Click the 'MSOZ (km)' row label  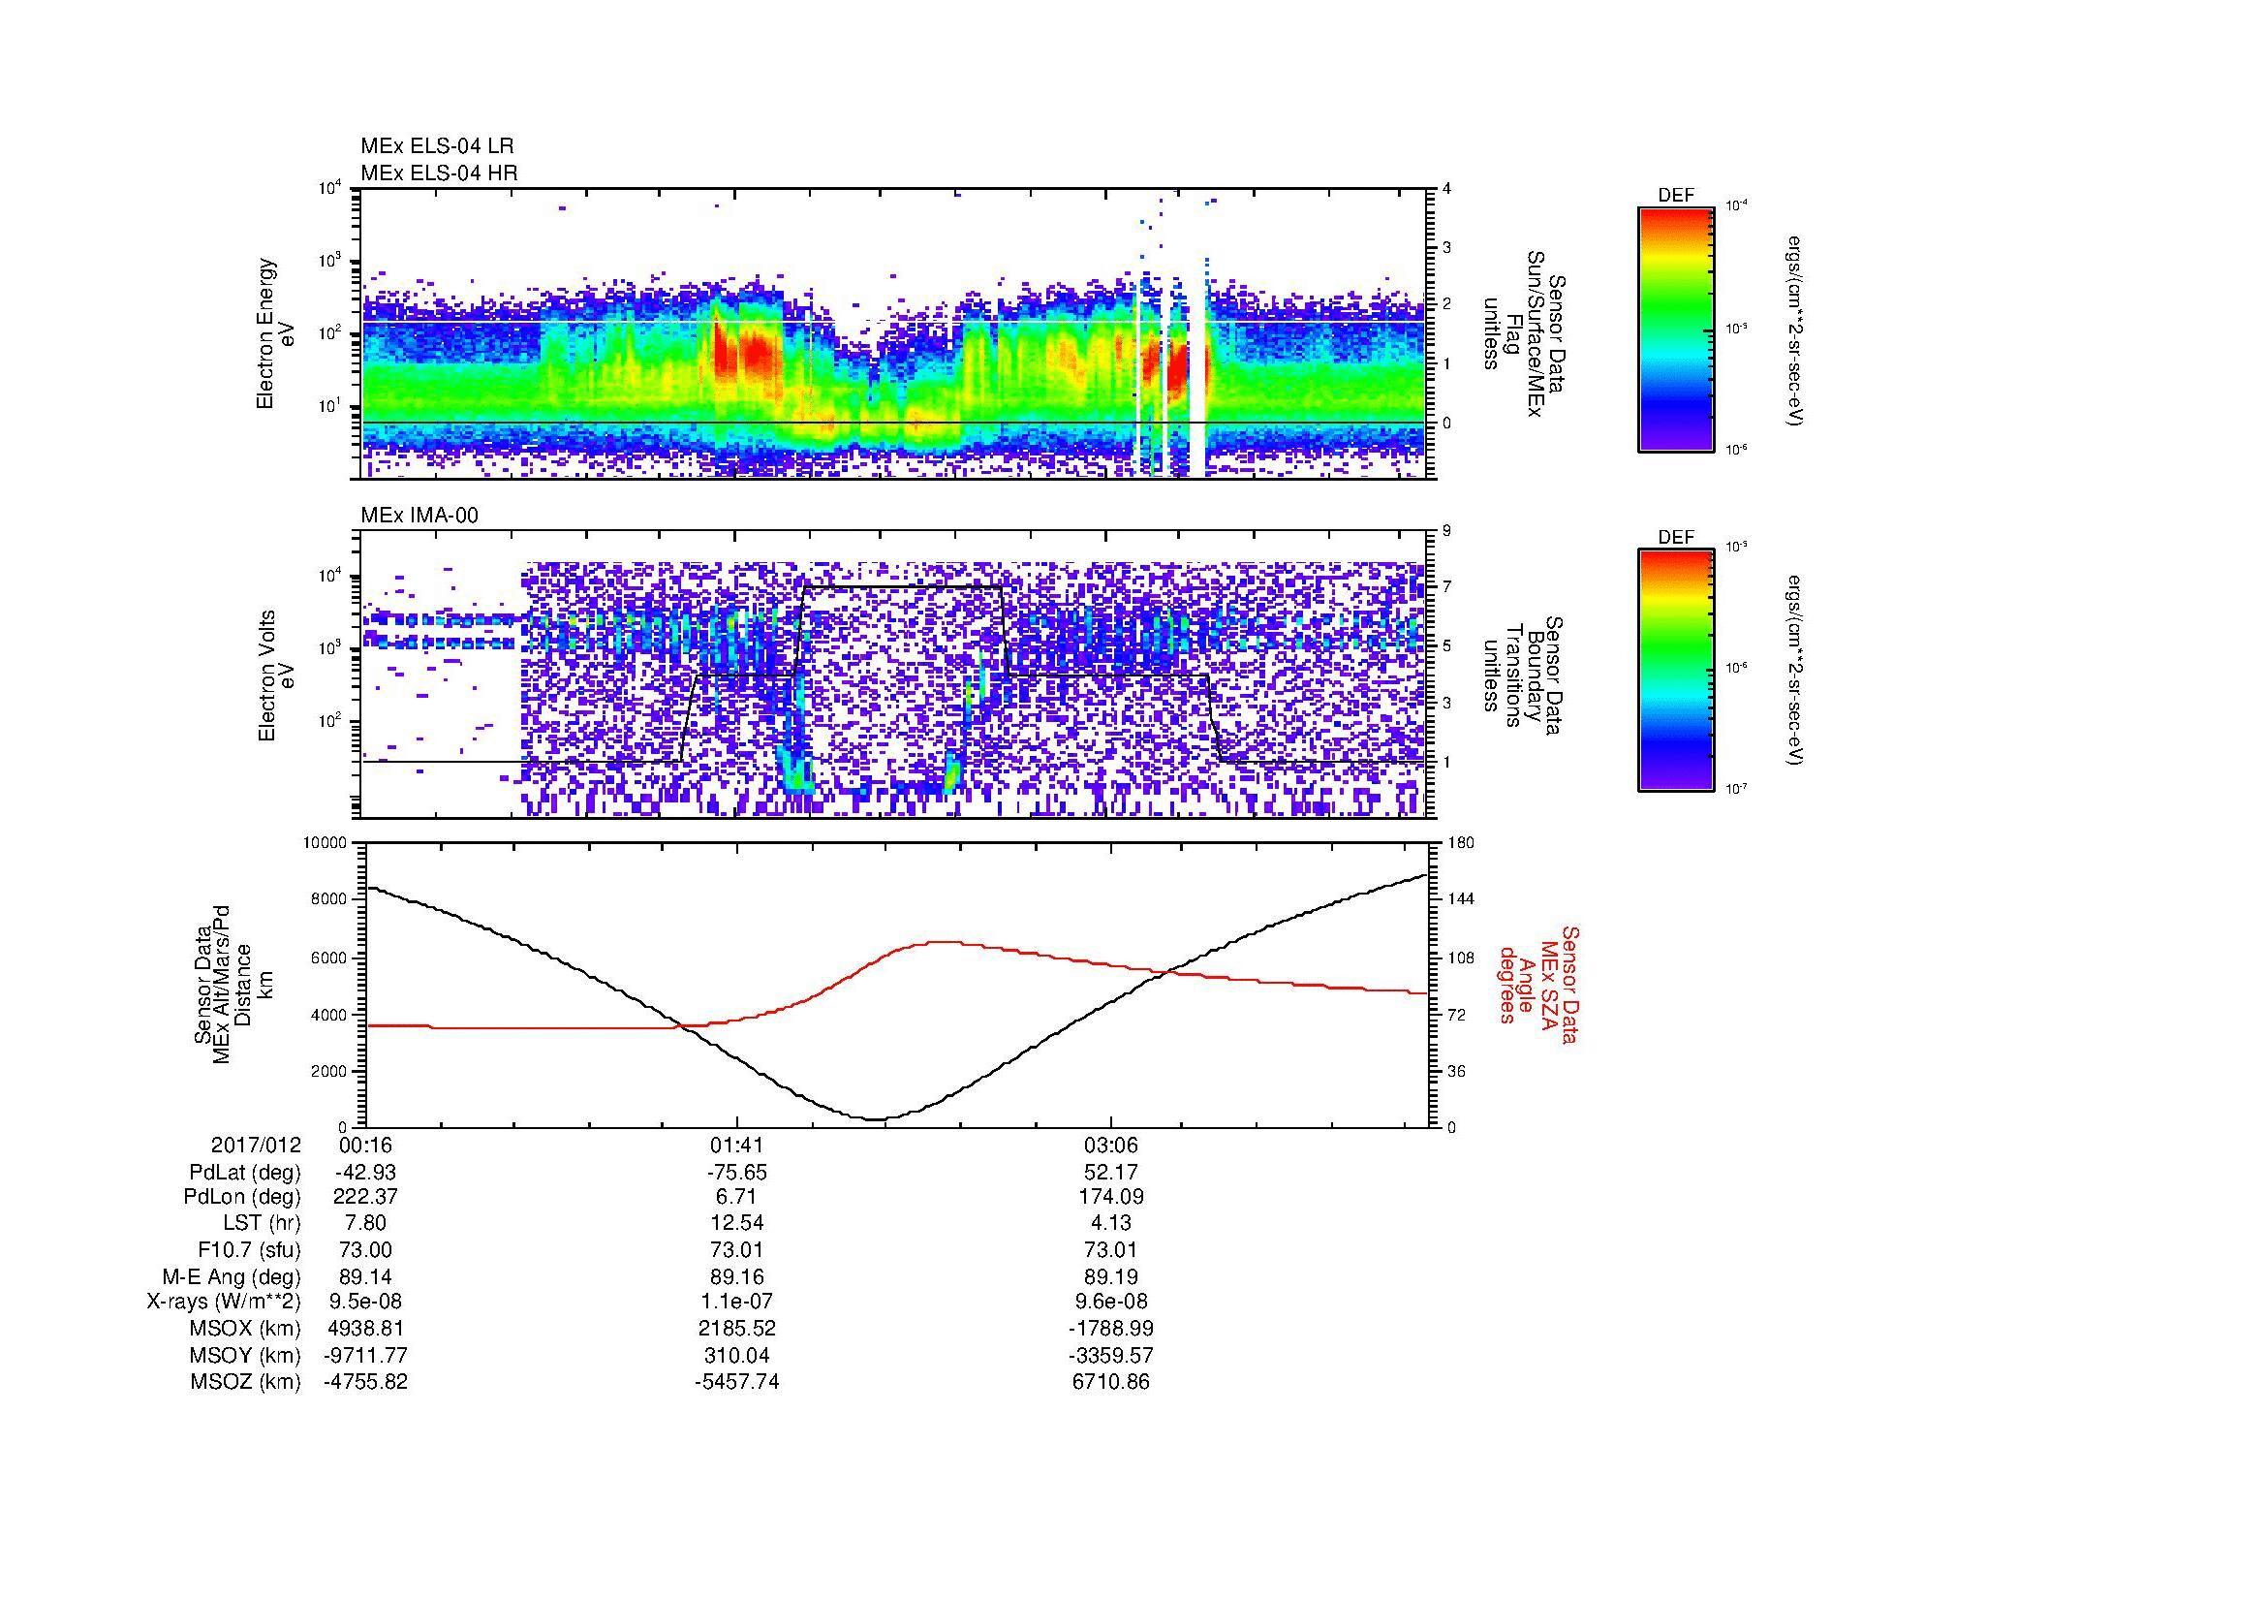tap(245, 1382)
